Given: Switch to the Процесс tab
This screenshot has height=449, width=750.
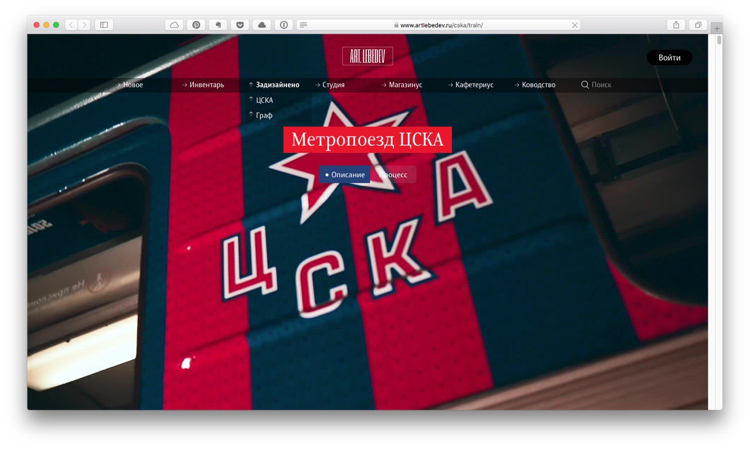Looking at the screenshot, I should click(x=393, y=175).
